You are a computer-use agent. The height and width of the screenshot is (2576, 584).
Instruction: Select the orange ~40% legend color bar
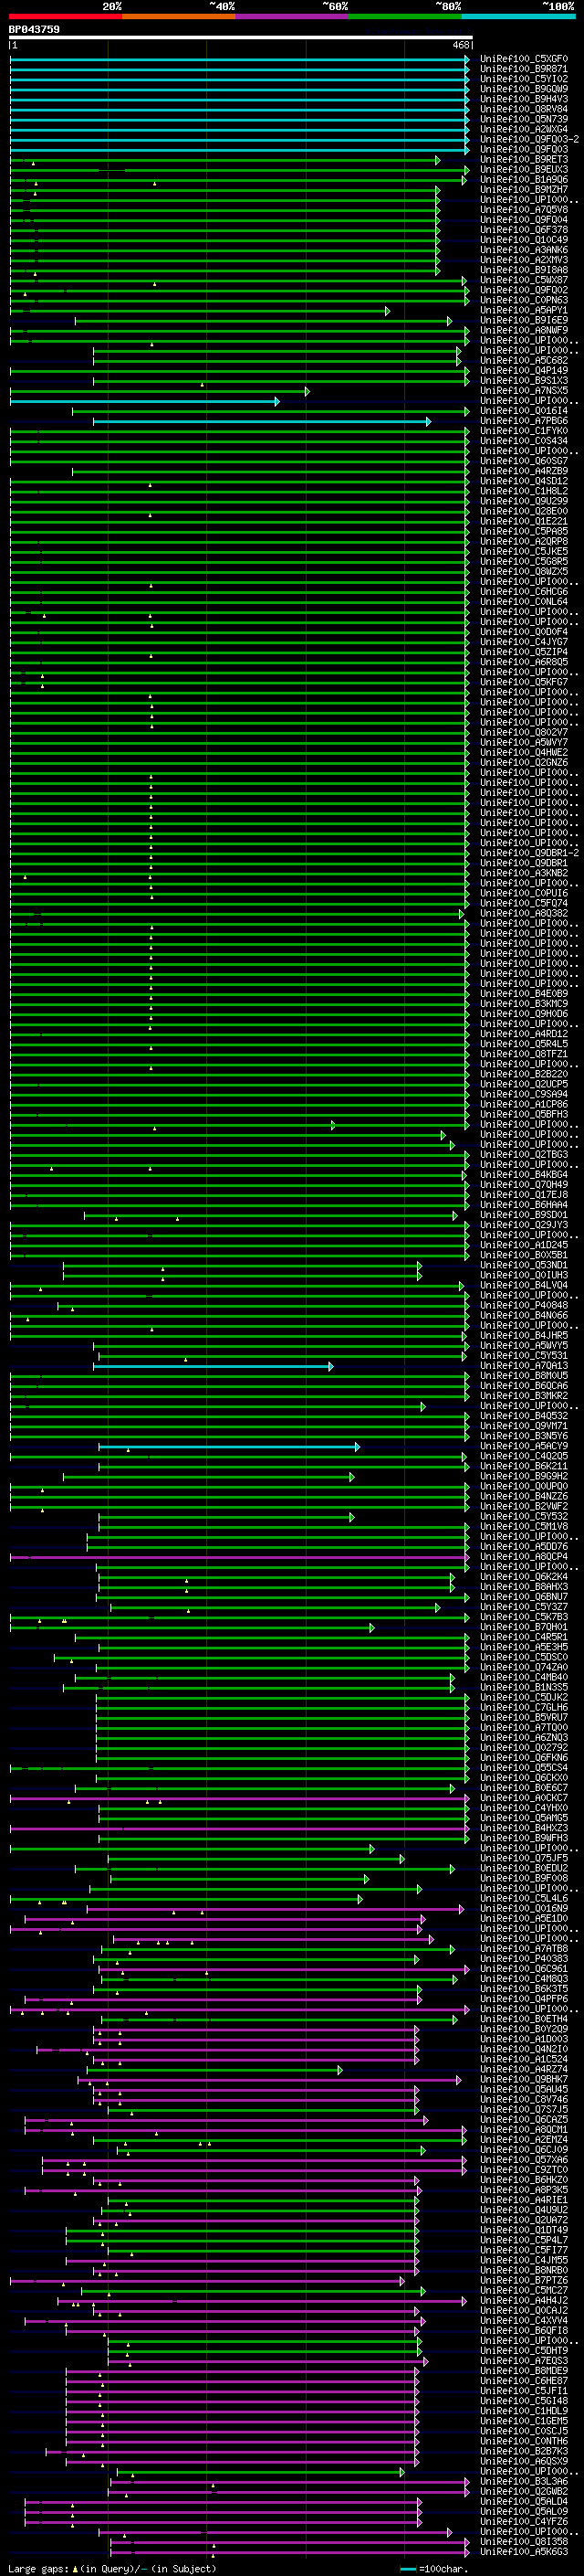[179, 16]
